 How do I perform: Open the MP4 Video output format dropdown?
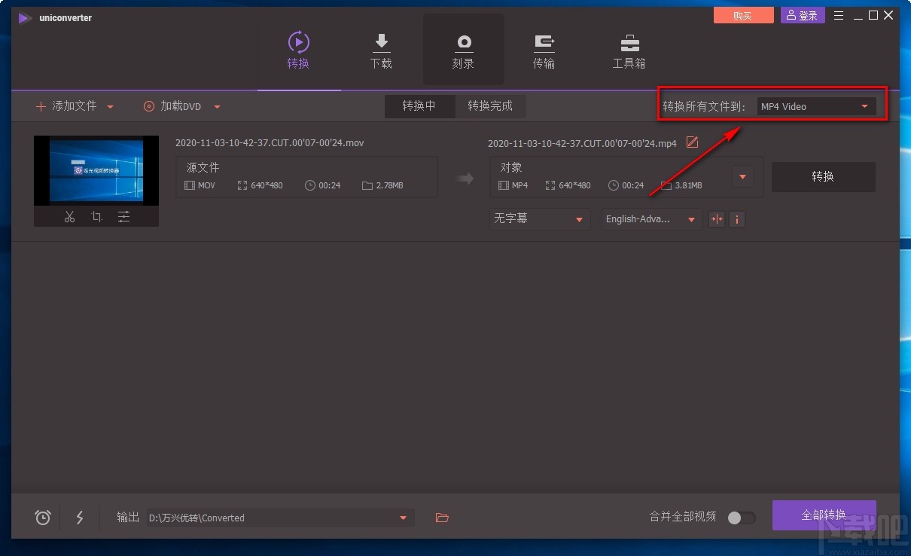point(816,106)
